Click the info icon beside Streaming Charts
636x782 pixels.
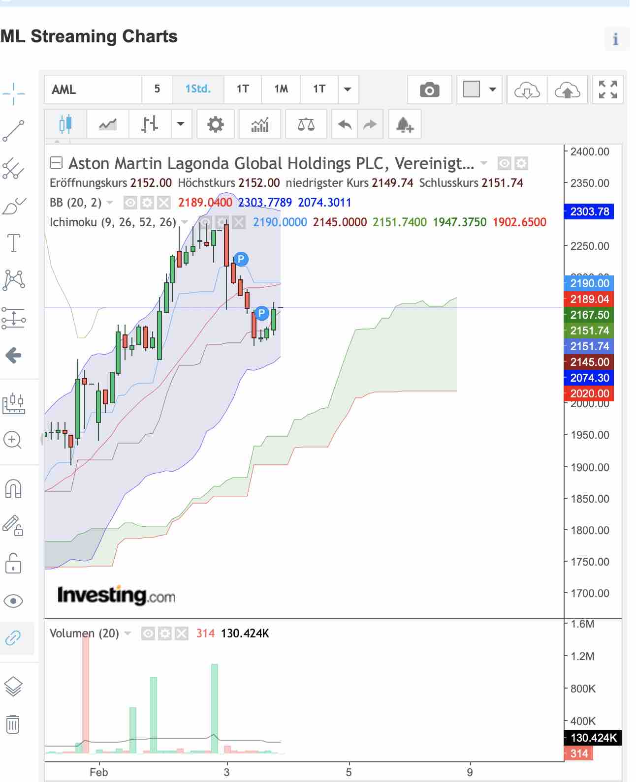(x=616, y=39)
